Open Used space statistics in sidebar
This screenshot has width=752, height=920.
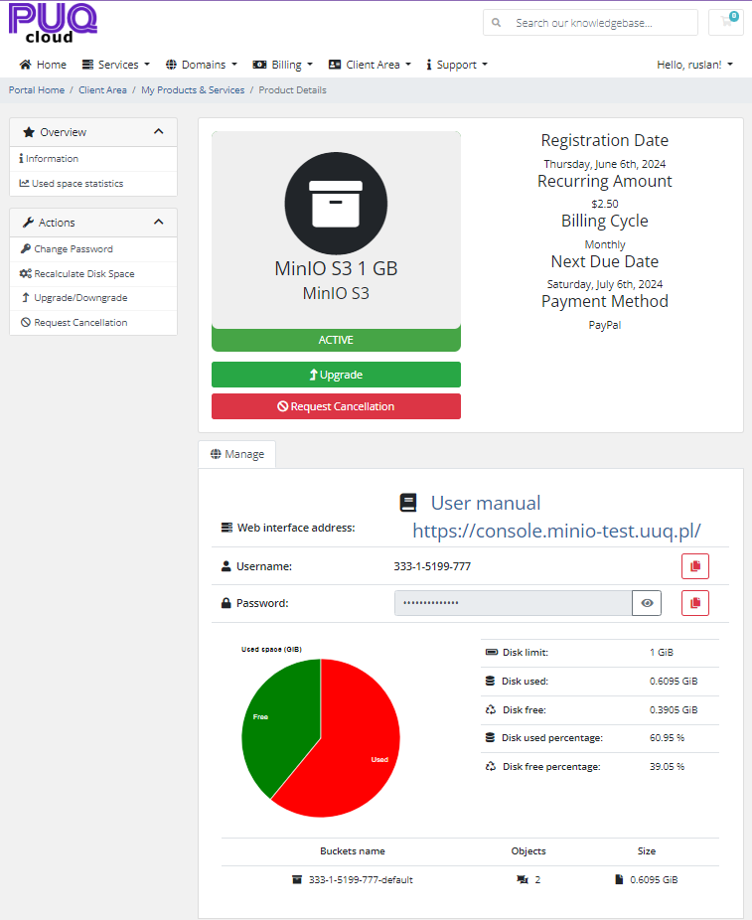click(x=93, y=183)
